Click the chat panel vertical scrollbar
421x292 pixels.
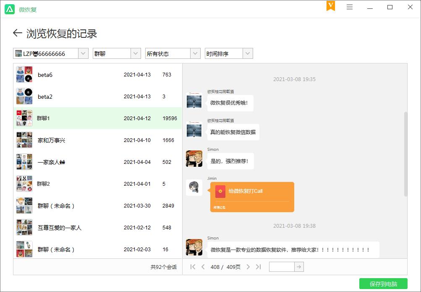pyautogui.click(x=406, y=154)
